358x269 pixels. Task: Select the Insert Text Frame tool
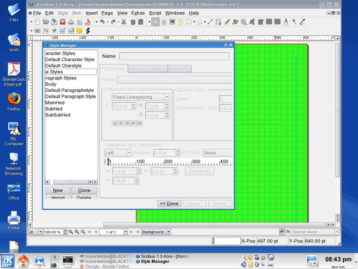pos(164,22)
